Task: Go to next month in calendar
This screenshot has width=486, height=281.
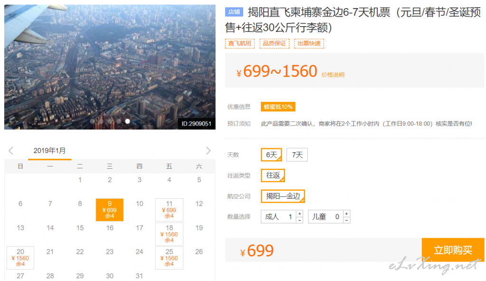Action: tap(208, 151)
